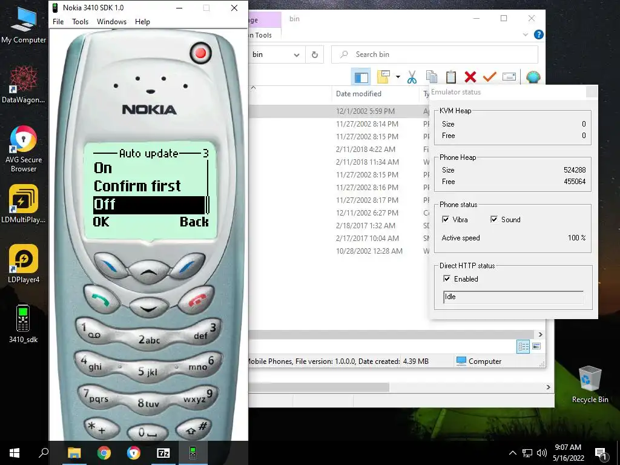Expand the bin address bar dropdown
Viewport: 620px width, 465px height.
click(297, 54)
